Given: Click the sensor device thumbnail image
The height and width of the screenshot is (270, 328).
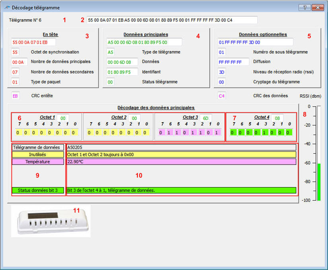Looking at the screenshot, I should (x=50, y=221).
